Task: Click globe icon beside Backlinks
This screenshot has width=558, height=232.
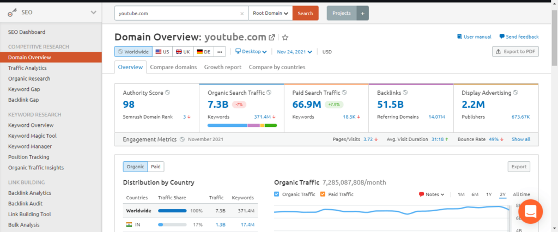Action: point(405,93)
